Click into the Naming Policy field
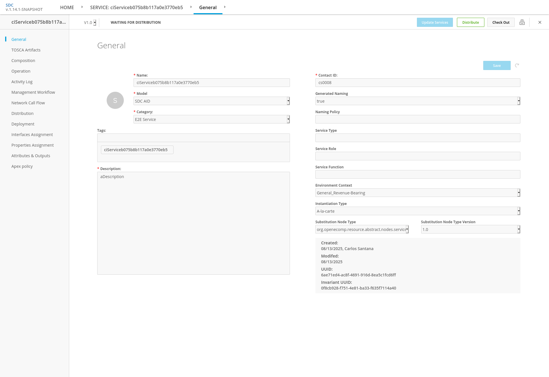Viewport: 549px width, 377px height. (417, 119)
